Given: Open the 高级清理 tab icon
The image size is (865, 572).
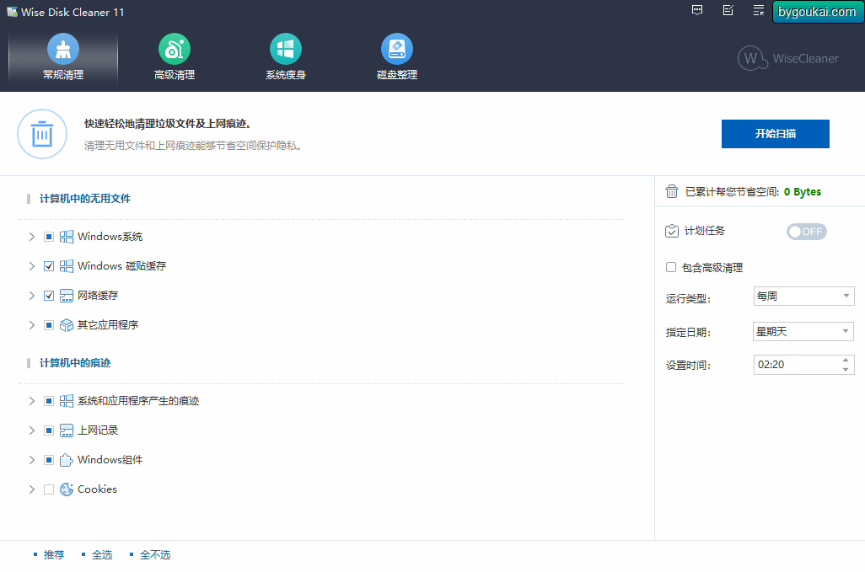Looking at the screenshot, I should click(x=175, y=49).
